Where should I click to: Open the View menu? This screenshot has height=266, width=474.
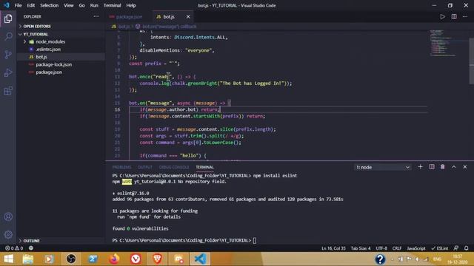(69, 5)
